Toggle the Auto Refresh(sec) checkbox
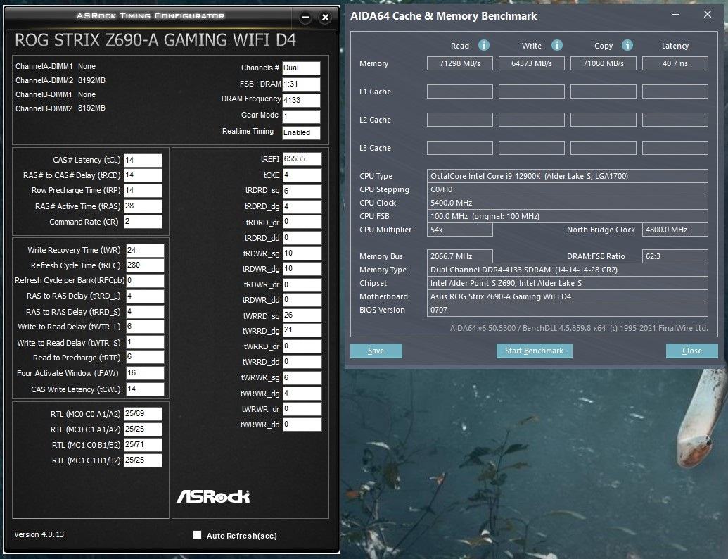The image size is (728, 559). tap(198, 535)
